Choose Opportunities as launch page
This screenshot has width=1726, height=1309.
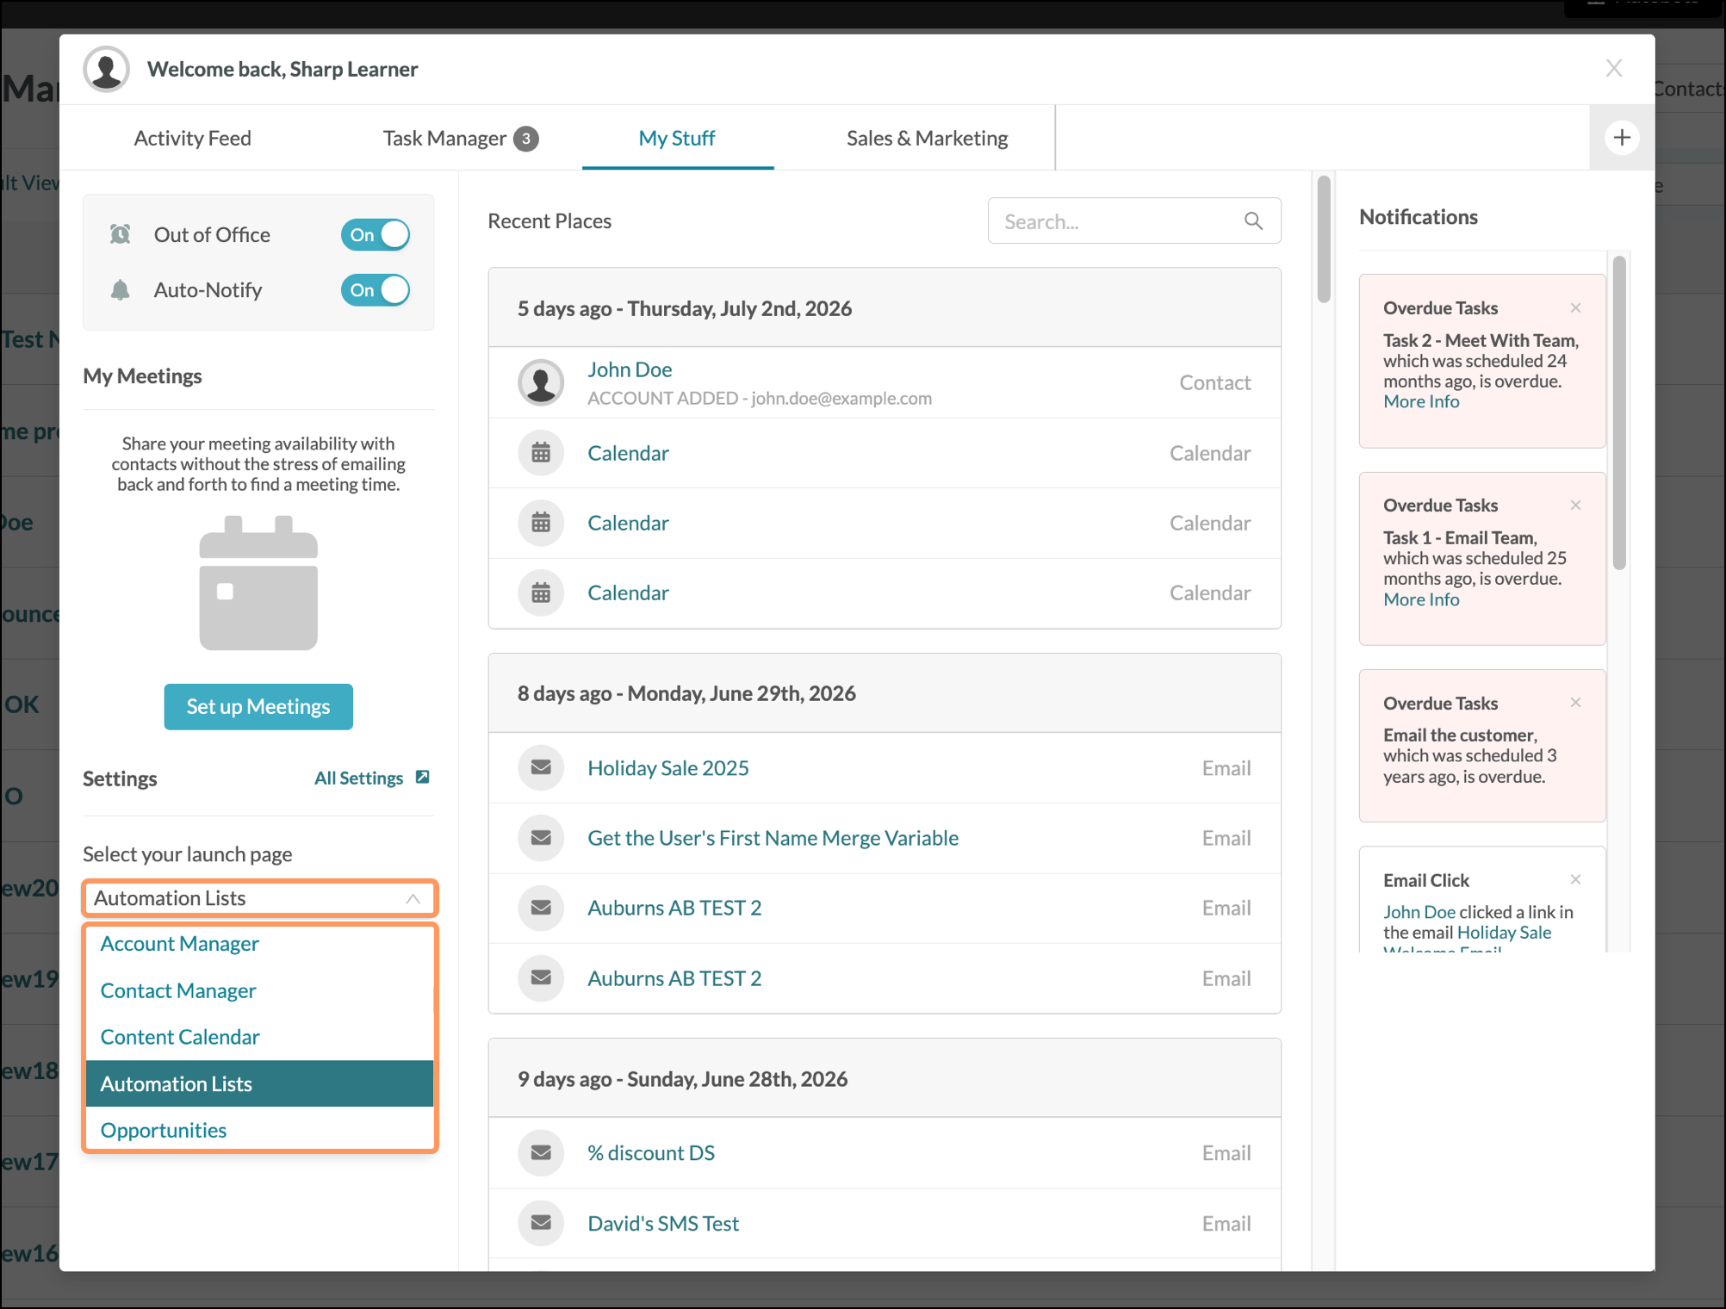point(260,1130)
